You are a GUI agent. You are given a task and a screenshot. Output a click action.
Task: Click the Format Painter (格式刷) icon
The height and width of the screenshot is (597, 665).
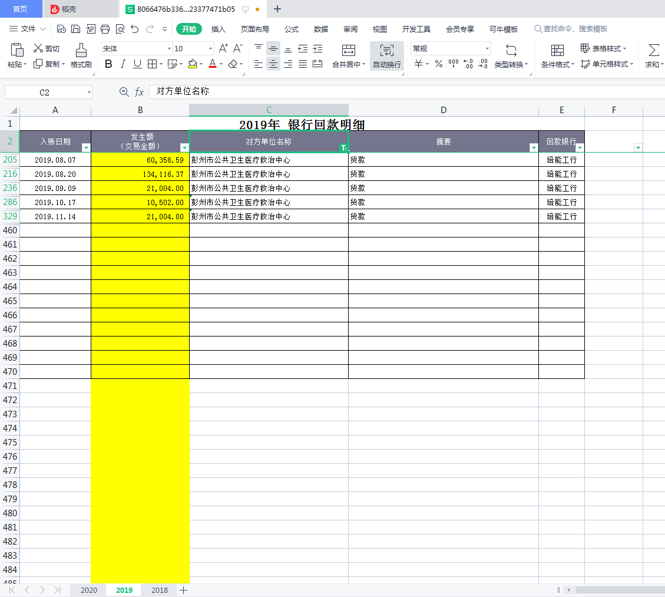pyautogui.click(x=81, y=51)
